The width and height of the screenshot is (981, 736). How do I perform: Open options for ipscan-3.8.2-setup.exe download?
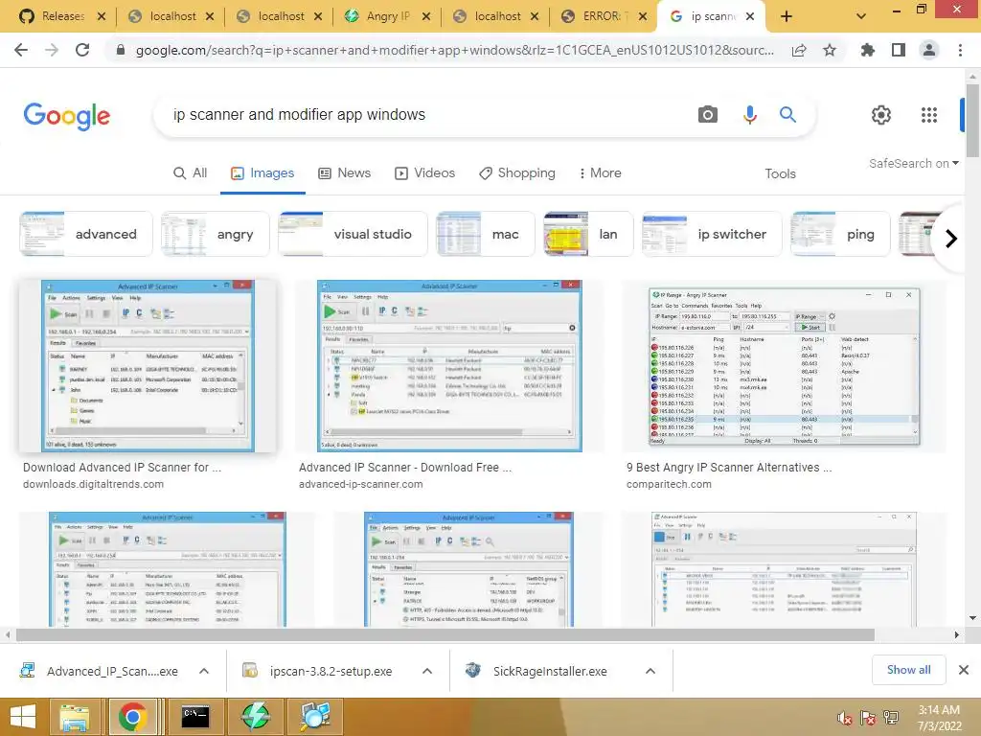[427, 671]
